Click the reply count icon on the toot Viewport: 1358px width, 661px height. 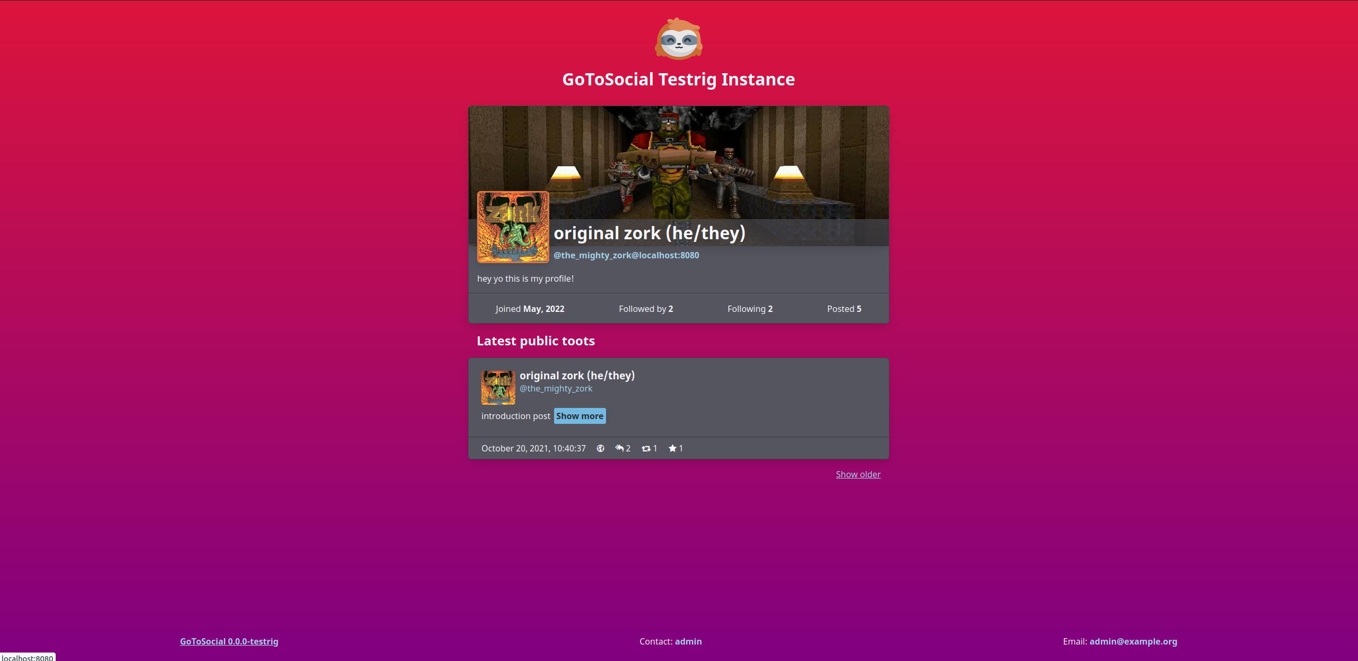[x=619, y=448]
